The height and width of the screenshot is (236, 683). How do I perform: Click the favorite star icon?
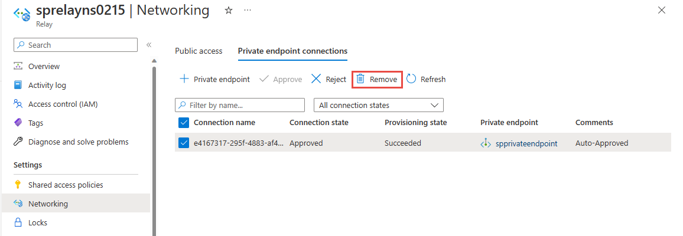click(x=229, y=11)
